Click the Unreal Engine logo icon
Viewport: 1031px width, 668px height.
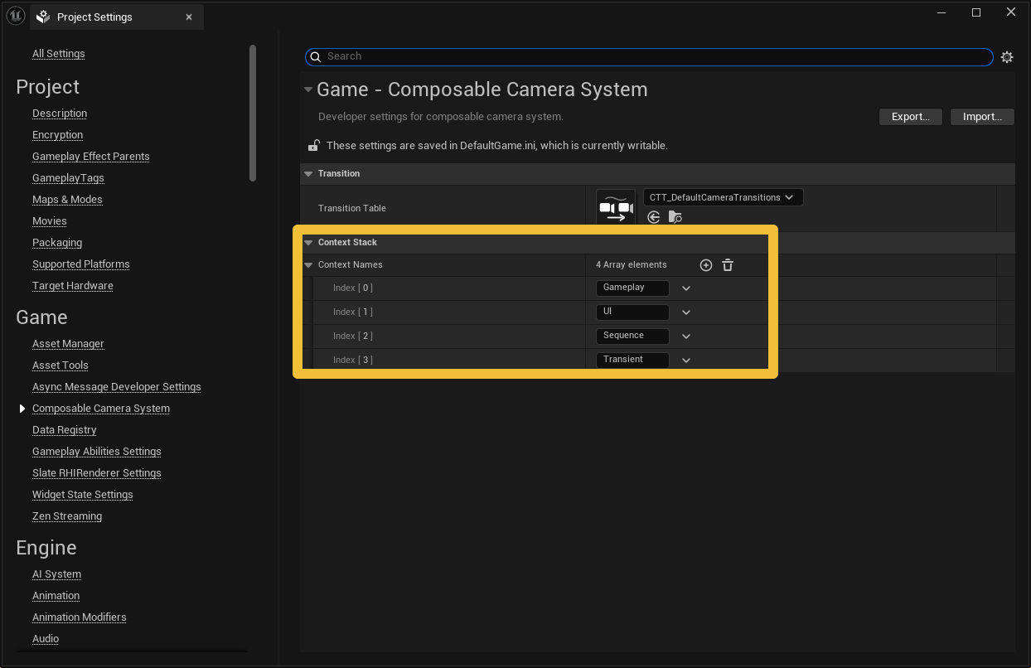16,17
